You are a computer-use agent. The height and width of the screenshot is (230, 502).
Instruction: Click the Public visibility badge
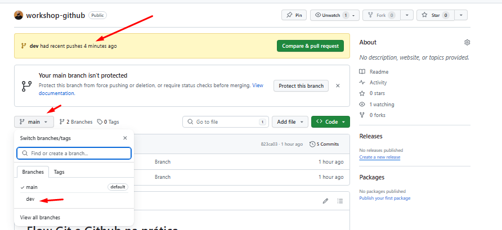[98, 15]
